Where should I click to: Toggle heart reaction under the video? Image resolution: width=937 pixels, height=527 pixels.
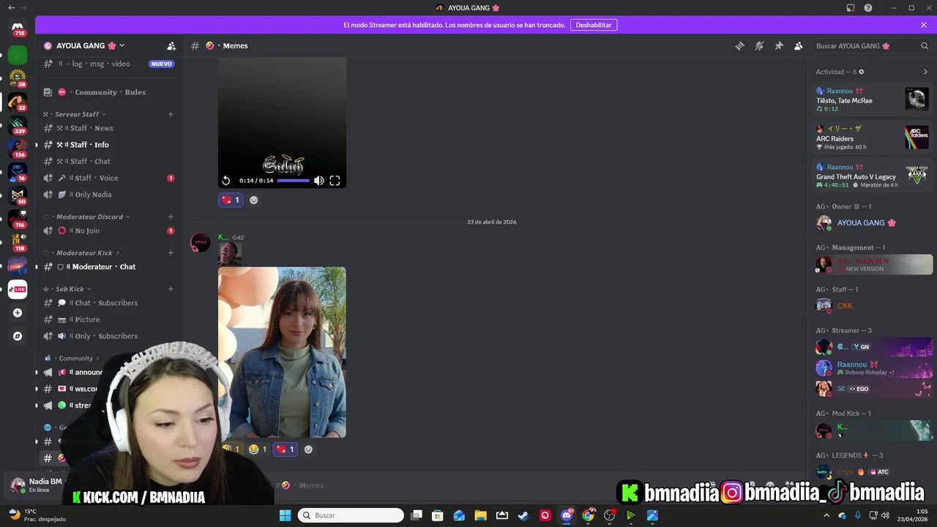(x=231, y=200)
